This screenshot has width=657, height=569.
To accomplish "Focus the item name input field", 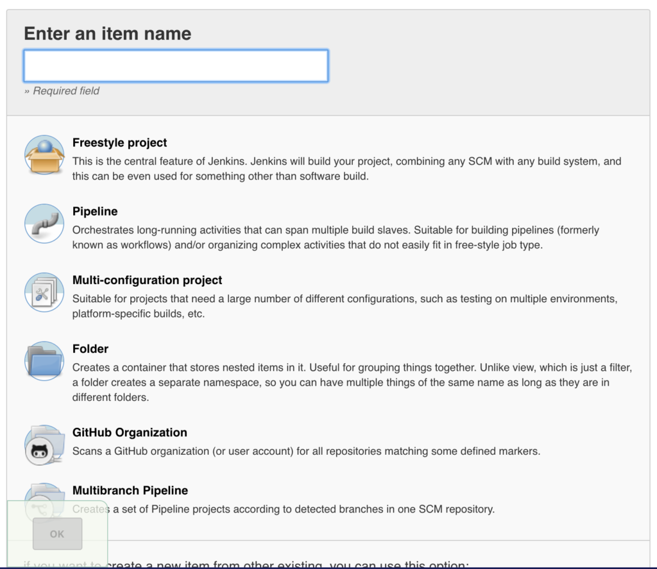I will pos(176,66).
